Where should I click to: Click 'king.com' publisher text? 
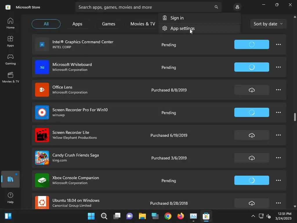pos(59,160)
